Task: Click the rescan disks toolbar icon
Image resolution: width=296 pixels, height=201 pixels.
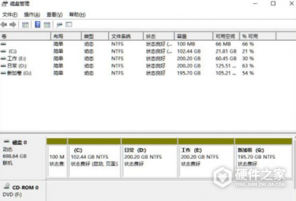Action: (x=59, y=25)
